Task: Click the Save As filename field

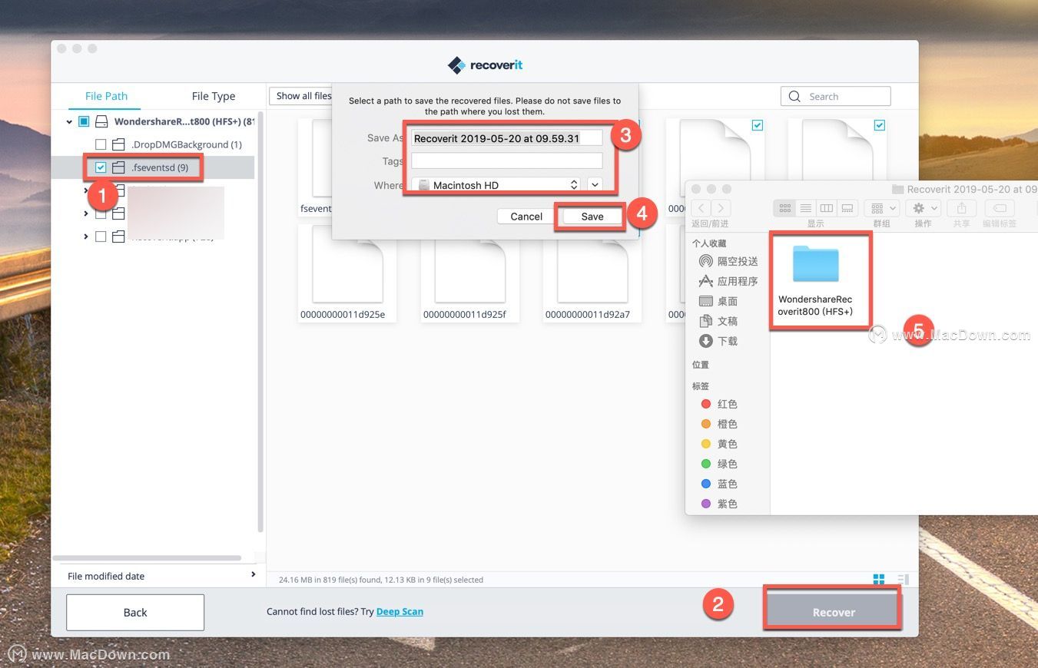Action: [x=507, y=138]
